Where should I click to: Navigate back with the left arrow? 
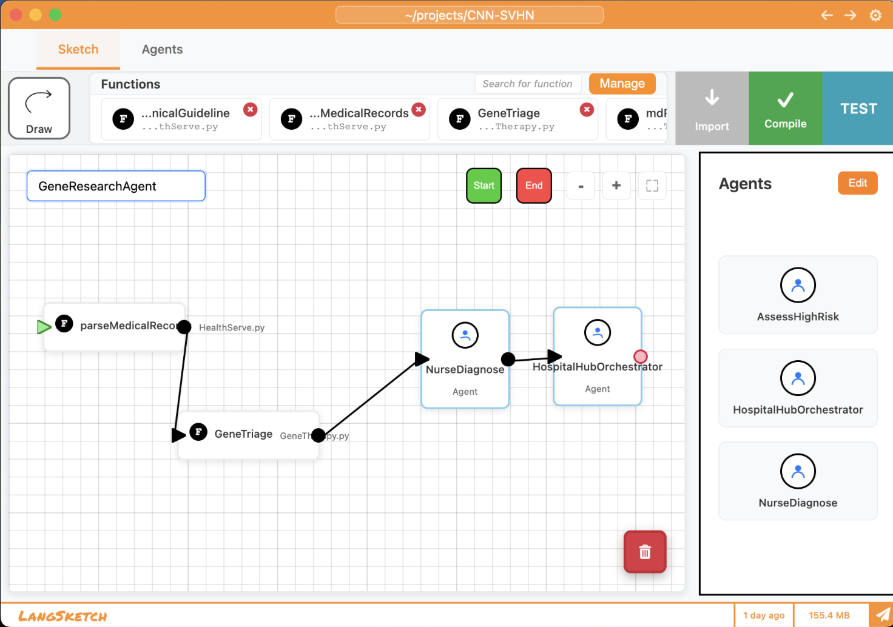(826, 15)
